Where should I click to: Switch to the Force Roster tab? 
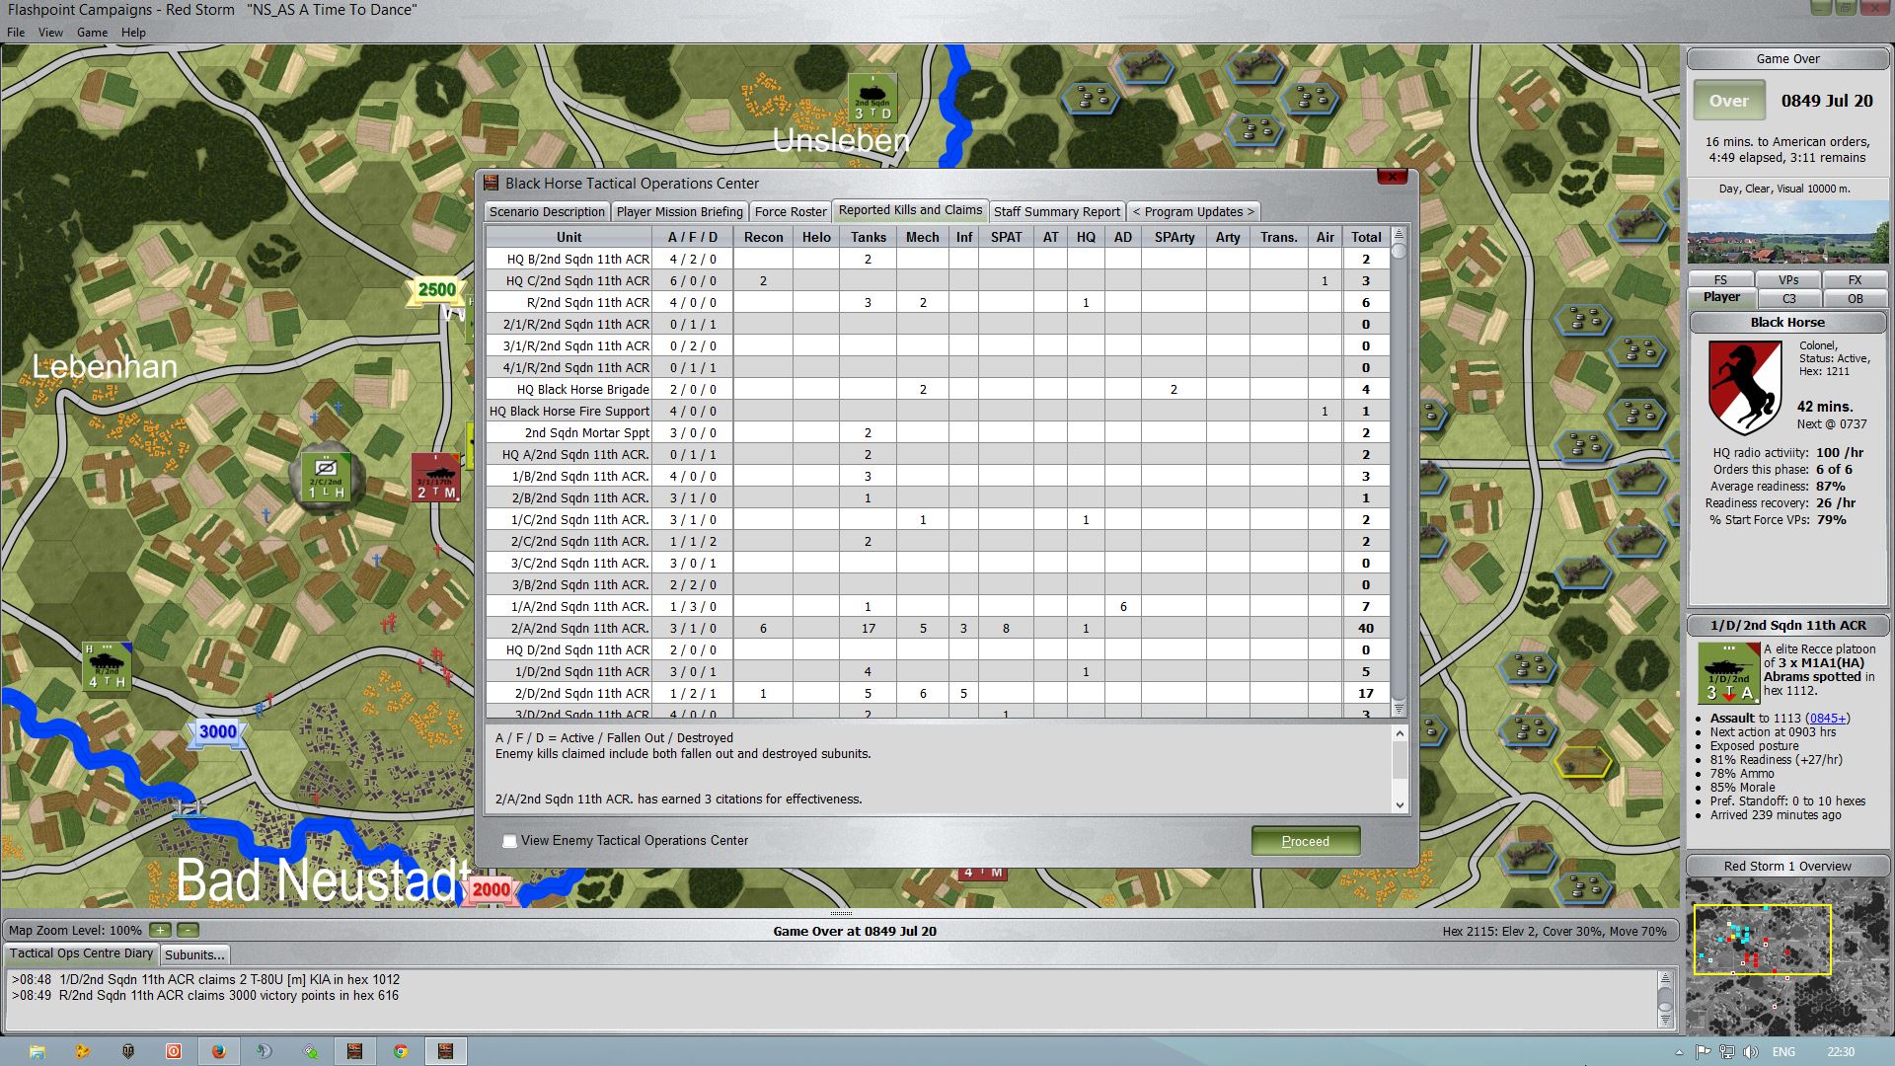791,211
